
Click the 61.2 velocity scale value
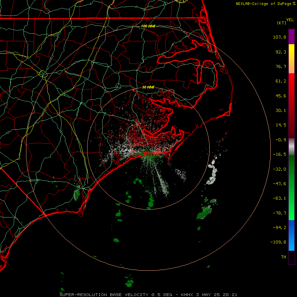point(281,81)
